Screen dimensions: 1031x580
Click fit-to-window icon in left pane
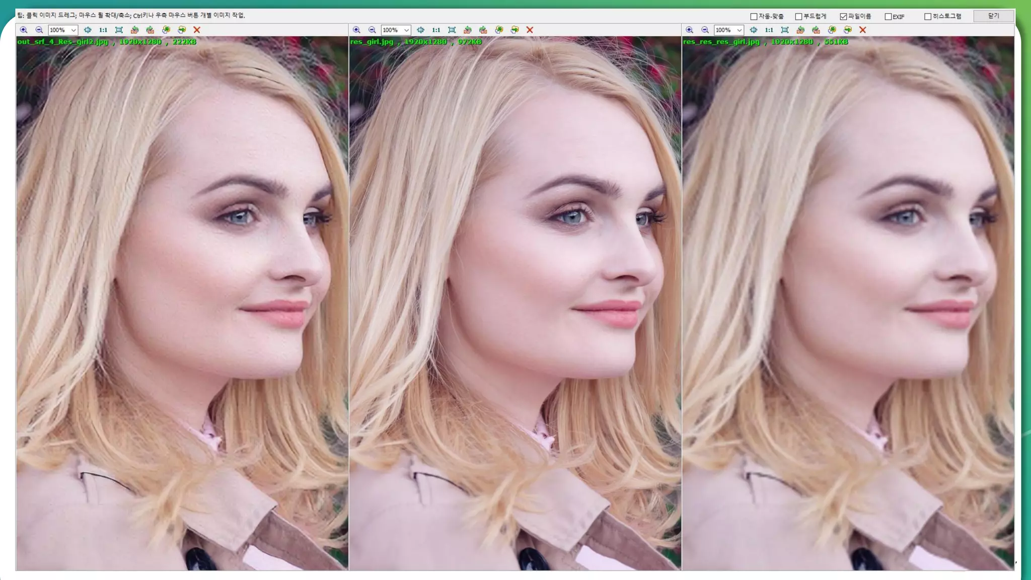[x=88, y=30]
